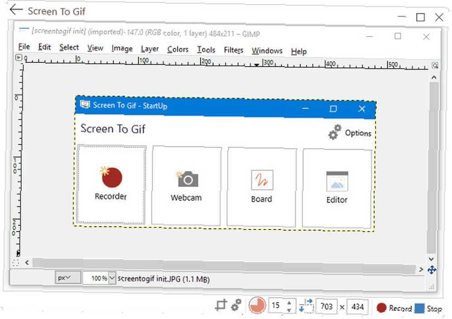The height and width of the screenshot is (319, 452).
Task: Click the Recorder label text
Action: (111, 196)
